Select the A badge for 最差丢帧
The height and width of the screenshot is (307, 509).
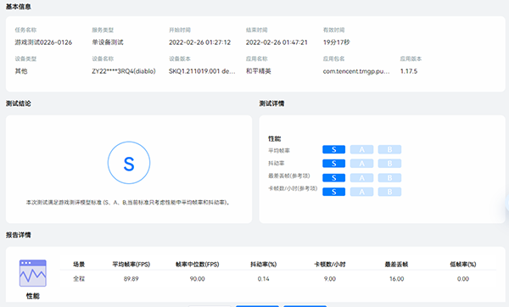point(361,177)
